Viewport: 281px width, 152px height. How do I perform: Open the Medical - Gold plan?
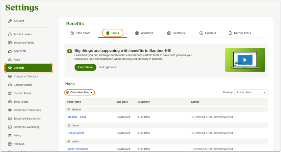pos(77,117)
